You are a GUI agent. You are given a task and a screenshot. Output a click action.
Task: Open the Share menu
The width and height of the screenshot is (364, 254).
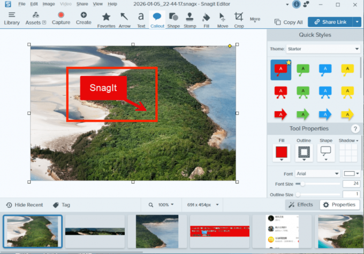tap(82, 4)
